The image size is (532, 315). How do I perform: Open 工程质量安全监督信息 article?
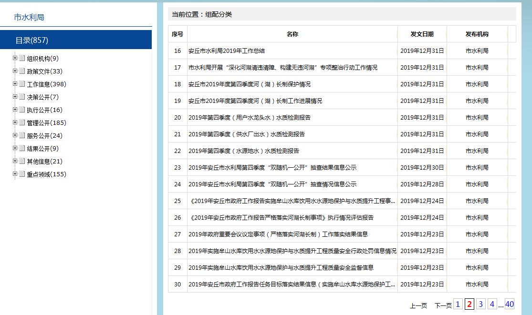click(x=281, y=267)
